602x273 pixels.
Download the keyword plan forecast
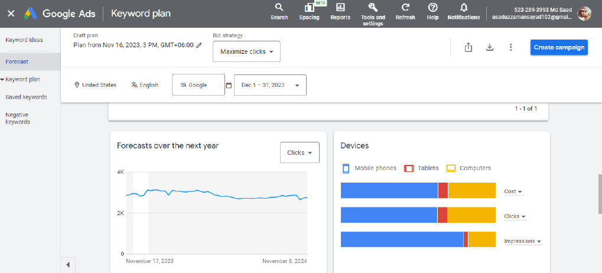point(490,47)
